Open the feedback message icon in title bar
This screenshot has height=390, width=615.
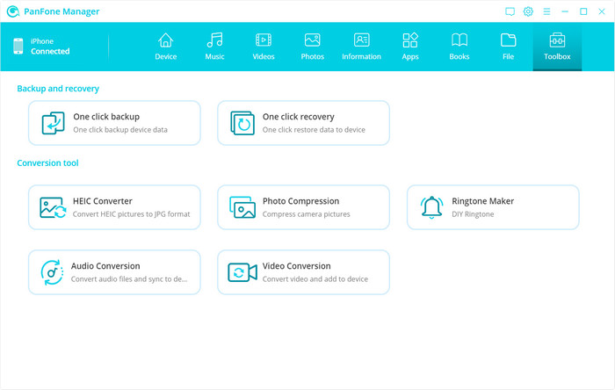(x=510, y=11)
